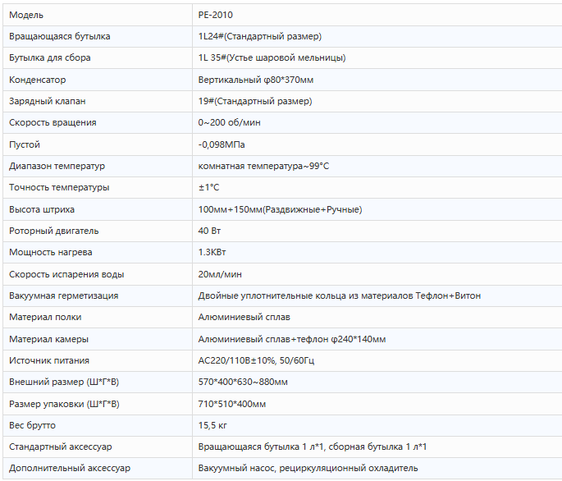Select the '1L24#(Стандартный размер)' value

click(260, 37)
